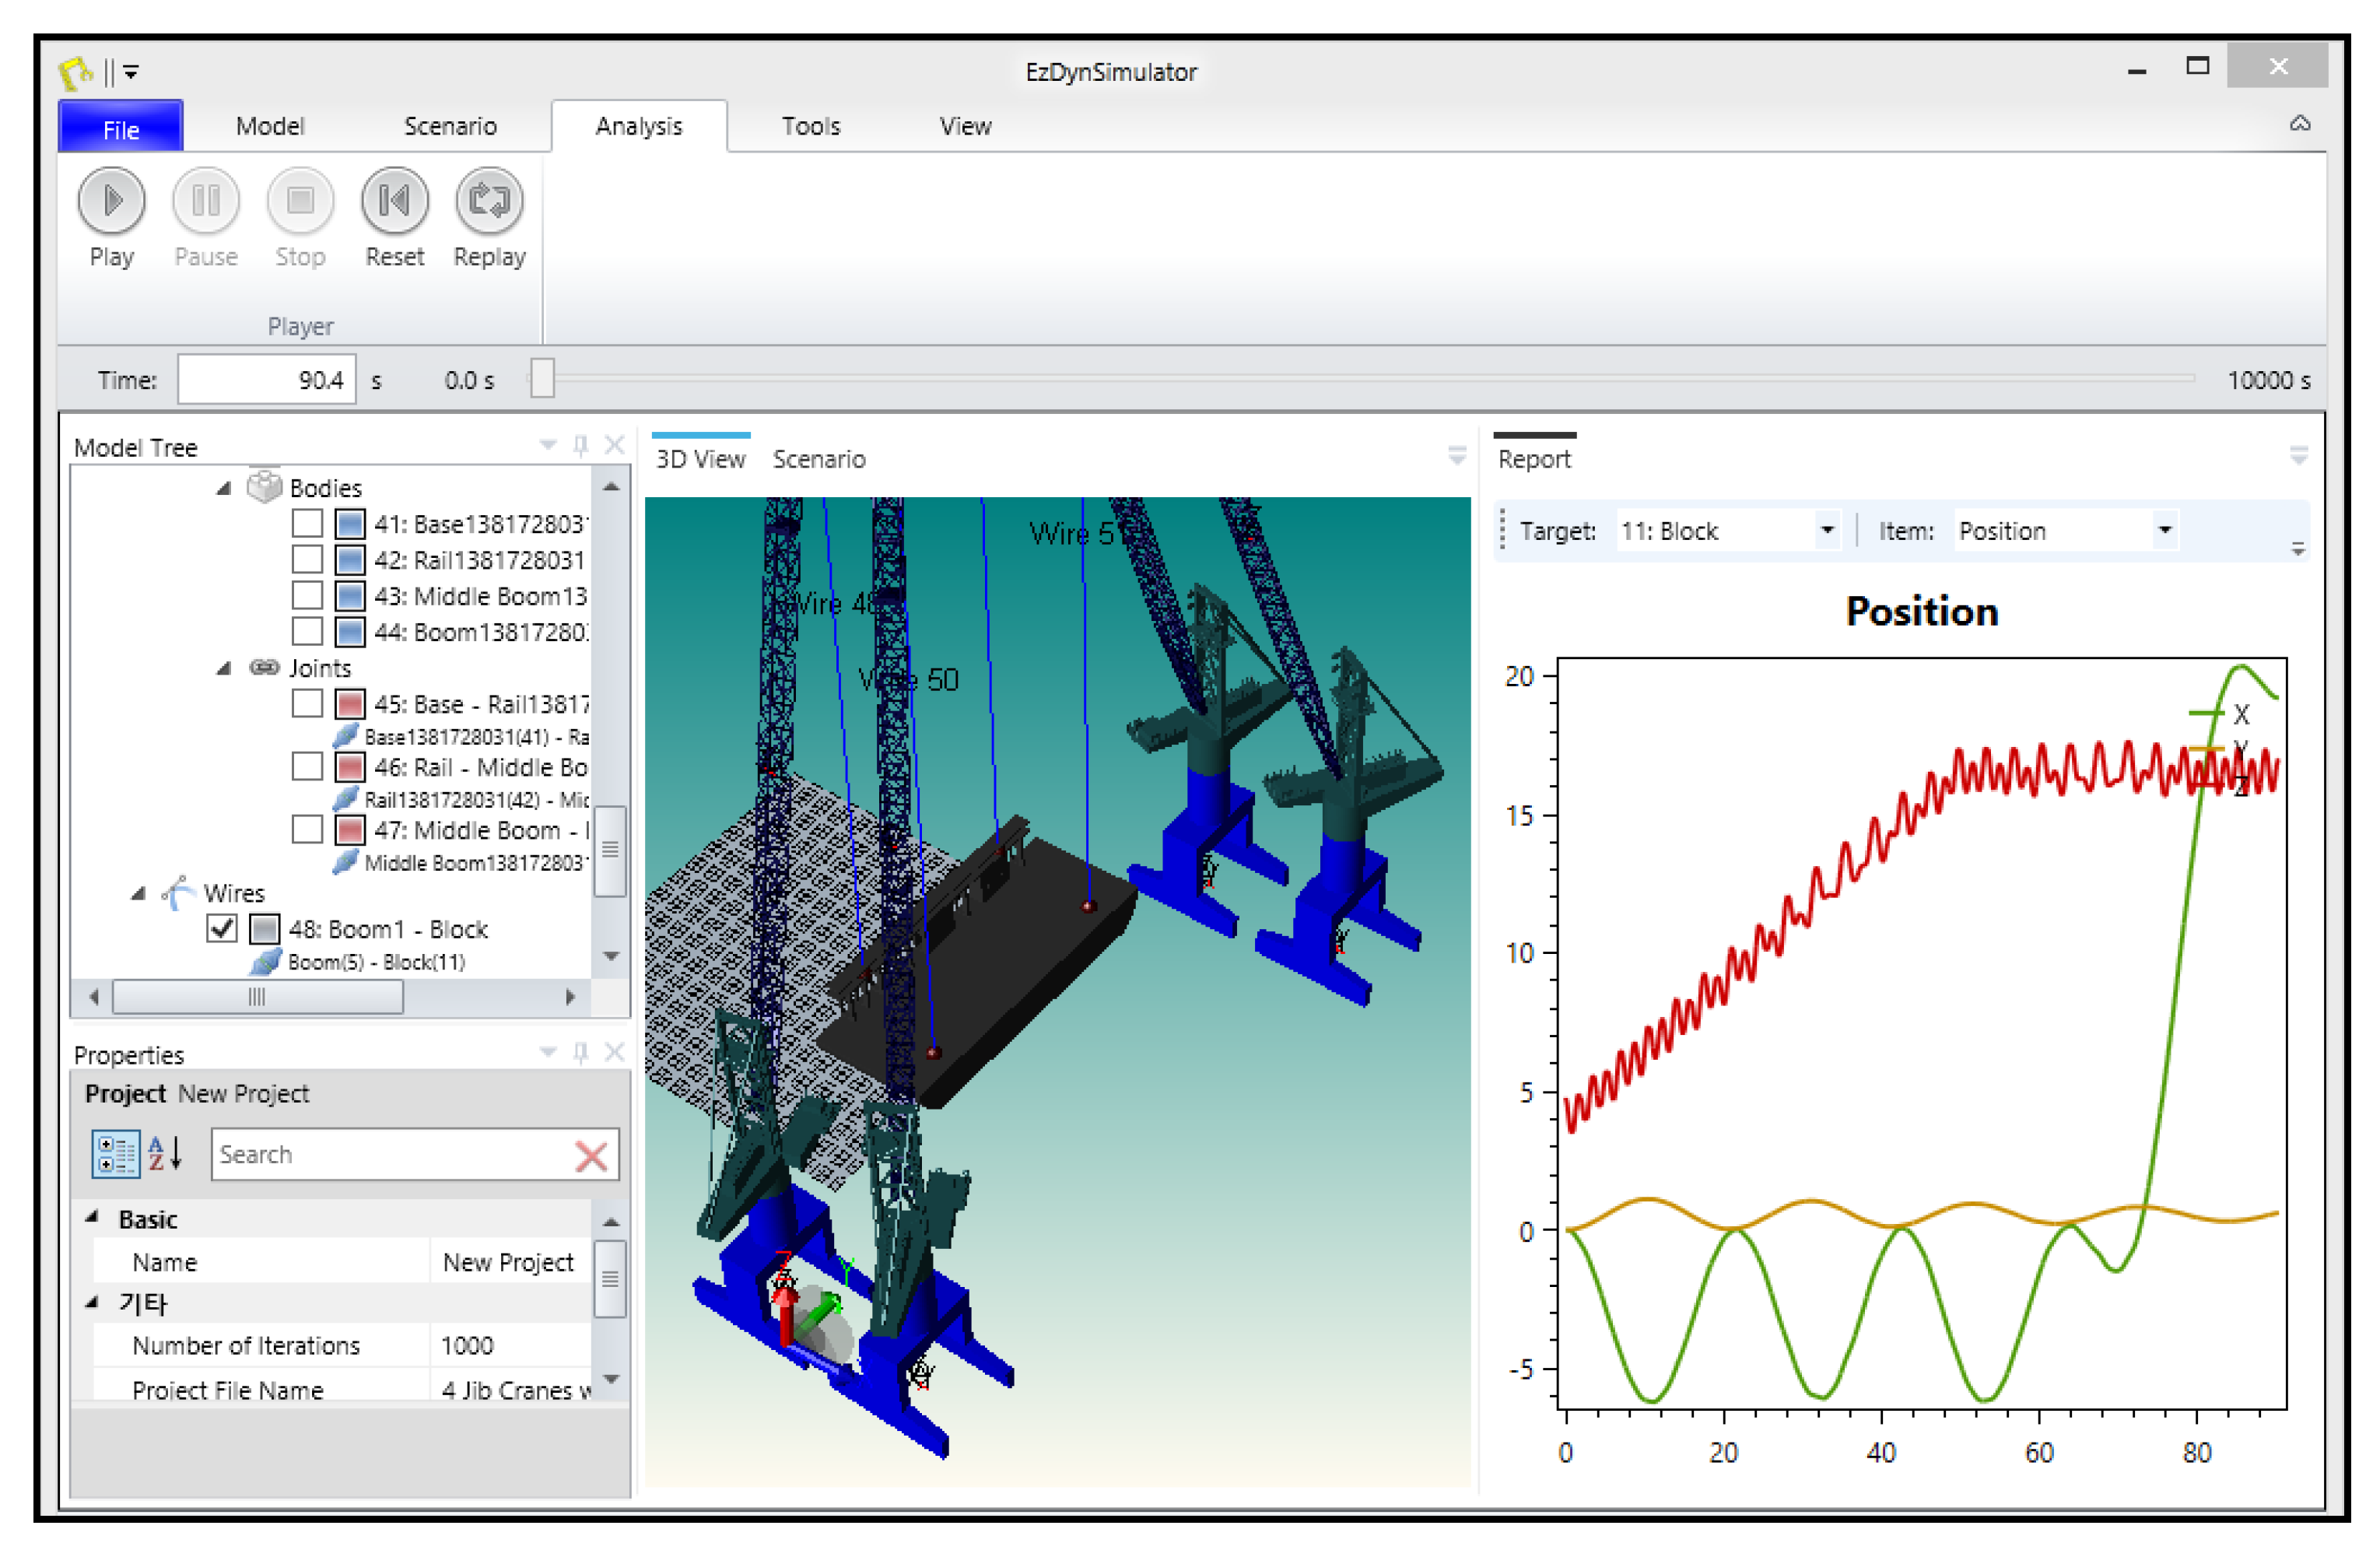2380x1550 pixels.
Task: Pin the Model Tree panel
Action: click(581, 445)
